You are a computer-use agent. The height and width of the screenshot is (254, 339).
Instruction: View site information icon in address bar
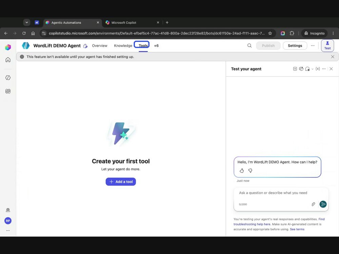[x=44, y=33]
